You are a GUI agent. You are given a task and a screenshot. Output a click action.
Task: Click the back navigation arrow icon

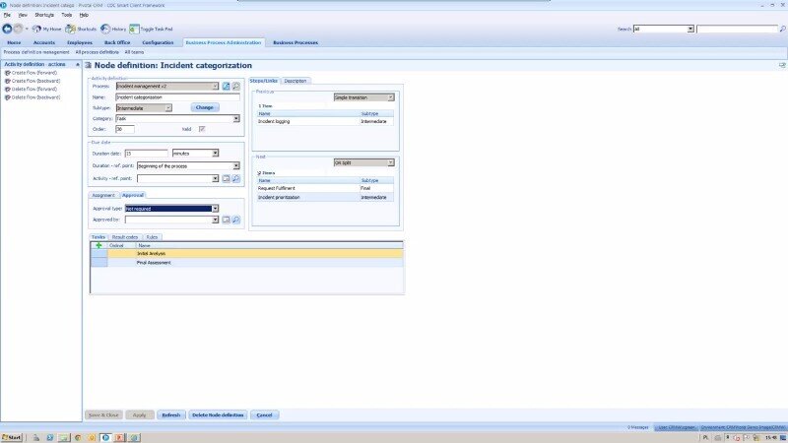tap(8, 30)
